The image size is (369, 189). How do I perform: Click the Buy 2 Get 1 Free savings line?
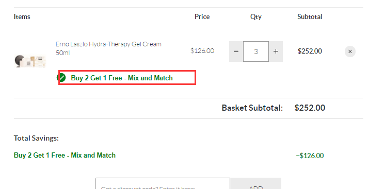[x=65, y=155]
